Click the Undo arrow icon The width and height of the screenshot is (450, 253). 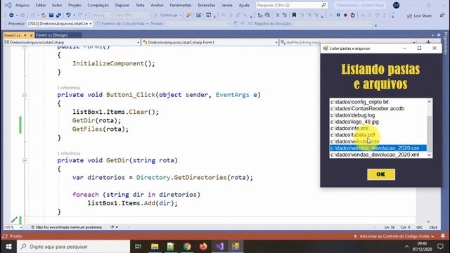point(68,15)
